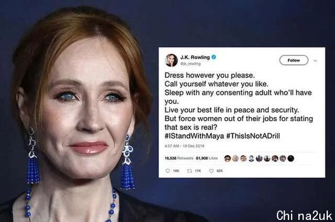Open the #IStandWithMaya hashtag

click(194, 136)
